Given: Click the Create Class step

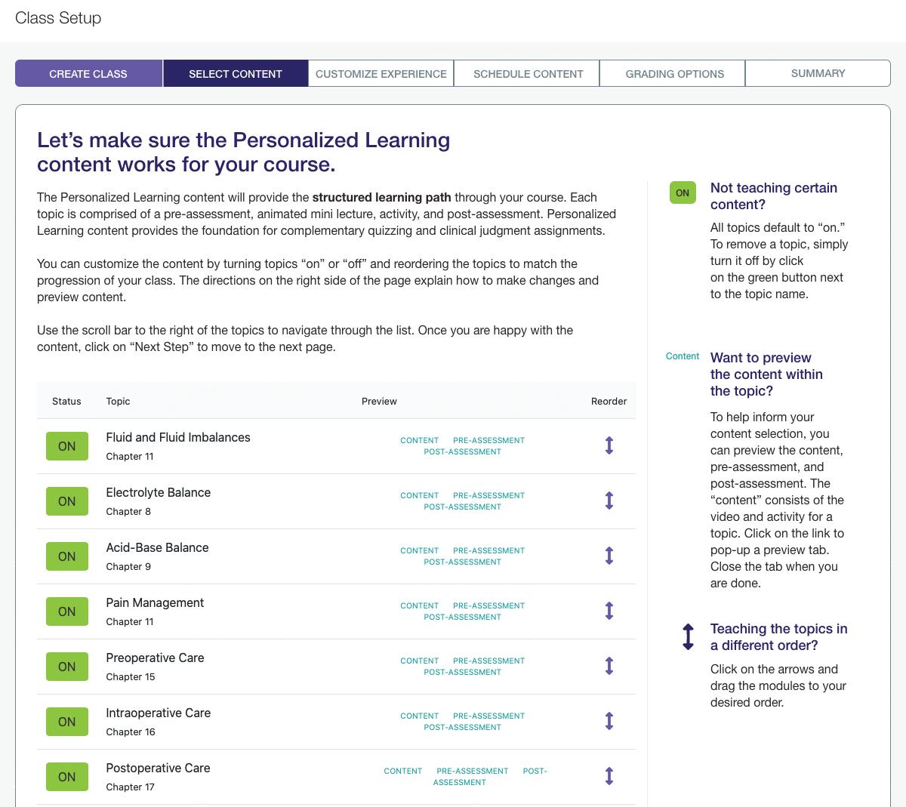Looking at the screenshot, I should coord(88,74).
